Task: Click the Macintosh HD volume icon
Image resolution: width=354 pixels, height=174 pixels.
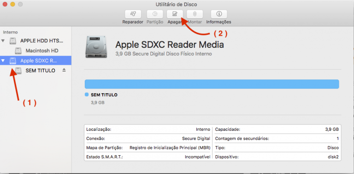Action: click(x=18, y=51)
